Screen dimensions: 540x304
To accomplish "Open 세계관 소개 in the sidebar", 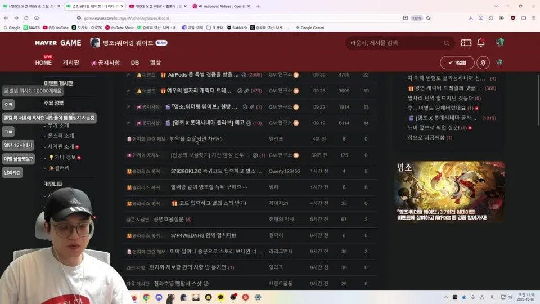I will click(x=61, y=146).
